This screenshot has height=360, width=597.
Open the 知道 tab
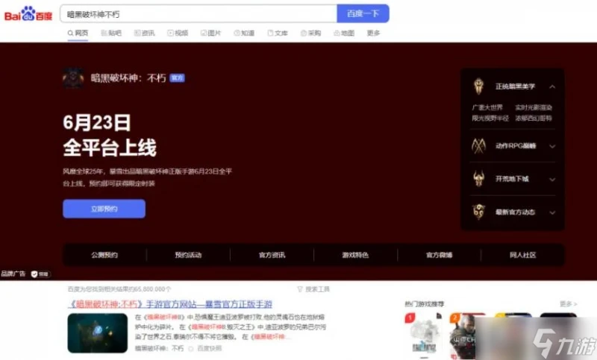pos(244,33)
